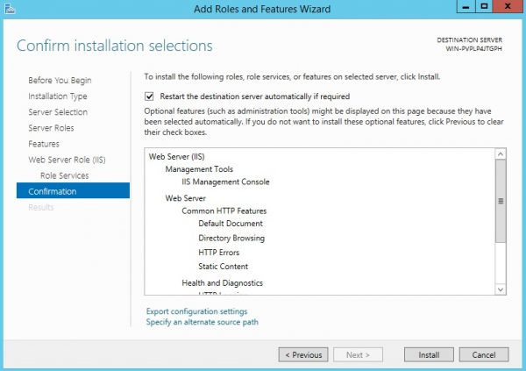
Task: Click Specify an alternate source path
Action: click(203, 322)
